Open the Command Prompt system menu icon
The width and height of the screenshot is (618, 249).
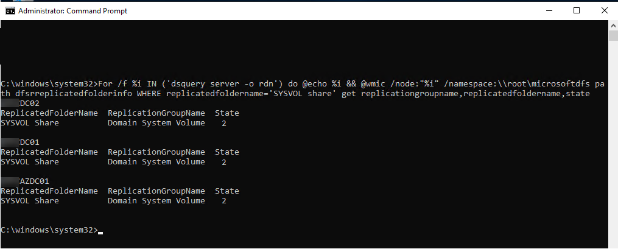click(x=10, y=11)
